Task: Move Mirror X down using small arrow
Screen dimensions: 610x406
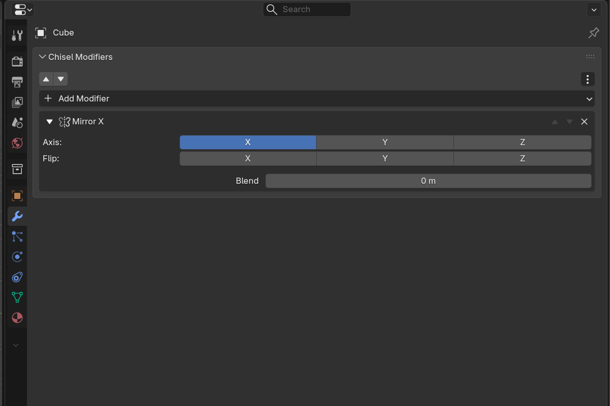Action: [570, 122]
